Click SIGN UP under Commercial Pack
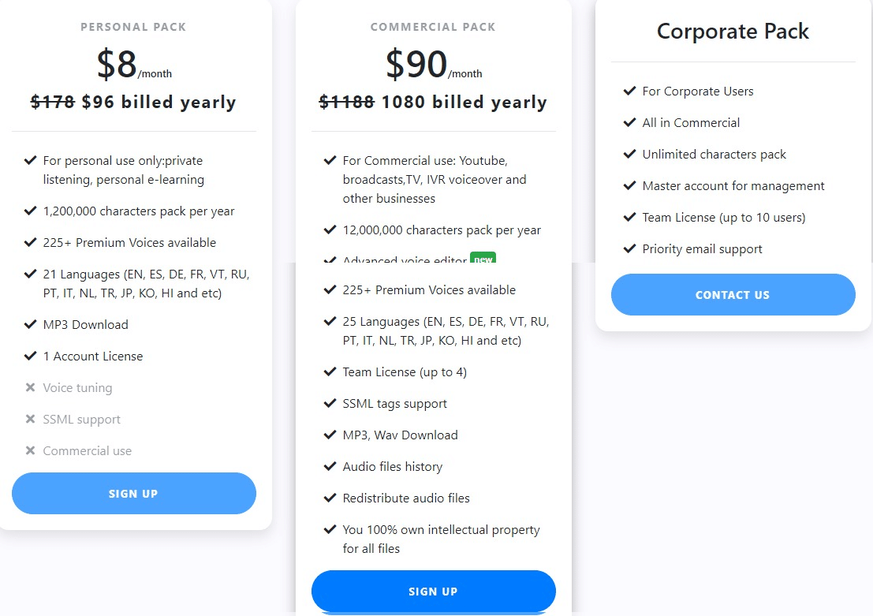The image size is (873, 616). [x=433, y=591]
